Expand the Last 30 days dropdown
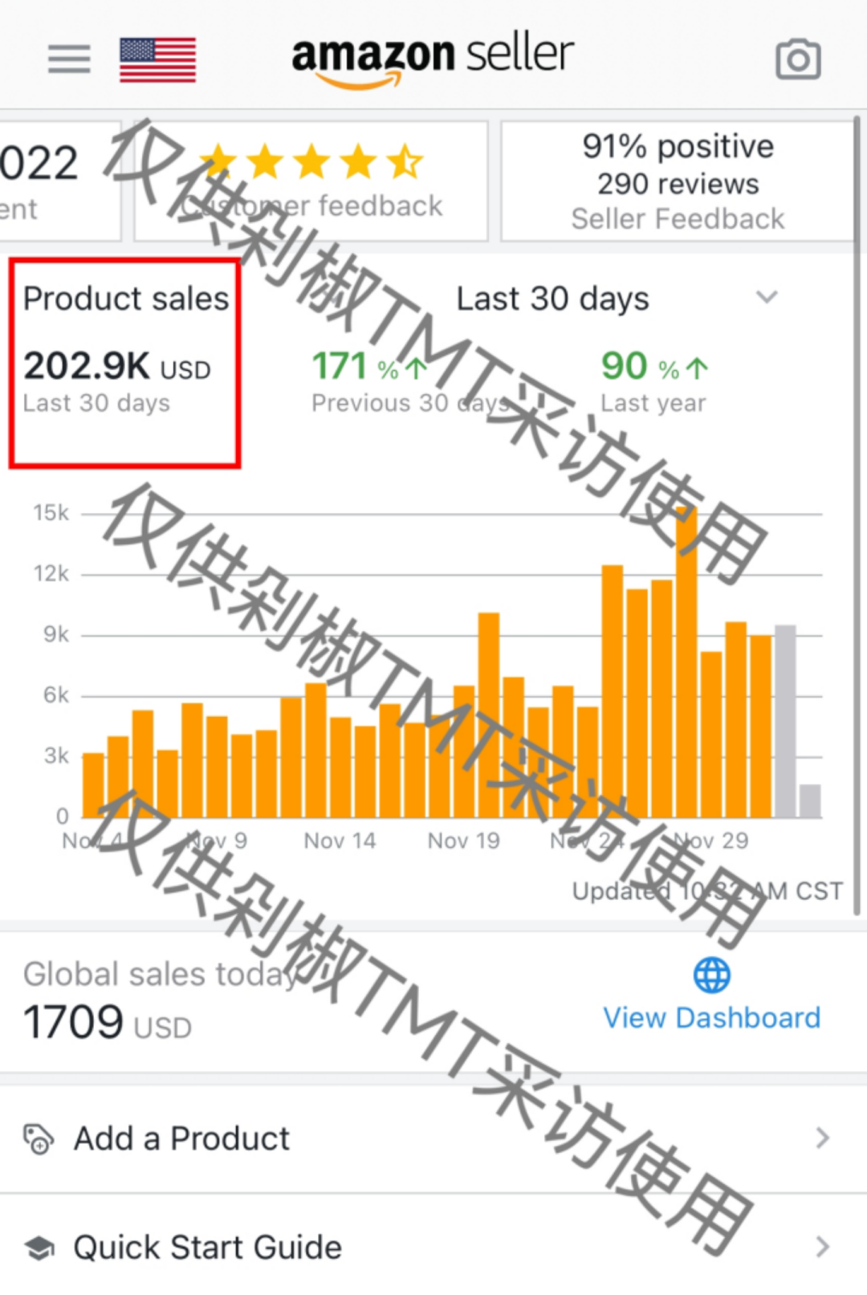The image size is (867, 1295). (767, 298)
